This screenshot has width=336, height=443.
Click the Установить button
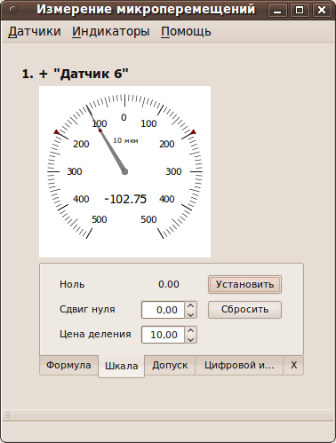244,284
